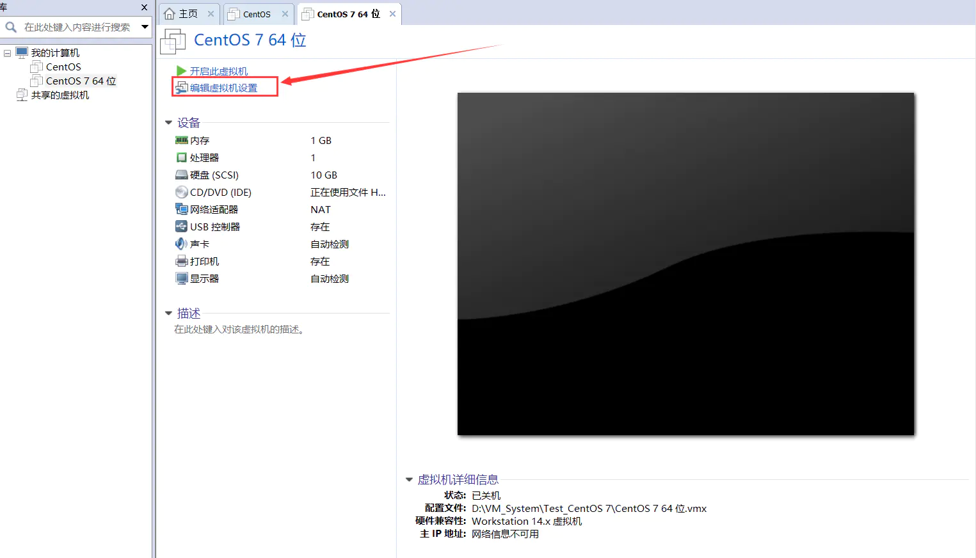Select 共享的虚拟机 in the tree
976x558 pixels.
pos(60,95)
